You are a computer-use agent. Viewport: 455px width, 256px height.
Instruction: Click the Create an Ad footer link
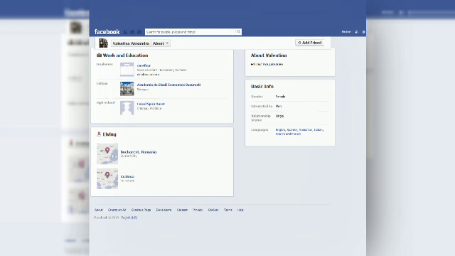(x=117, y=210)
